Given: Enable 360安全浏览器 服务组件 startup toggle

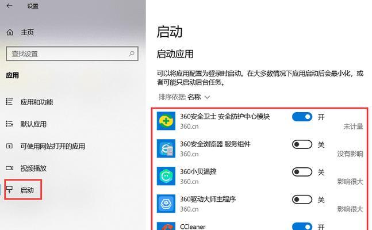Looking at the screenshot, I should click(302, 144).
